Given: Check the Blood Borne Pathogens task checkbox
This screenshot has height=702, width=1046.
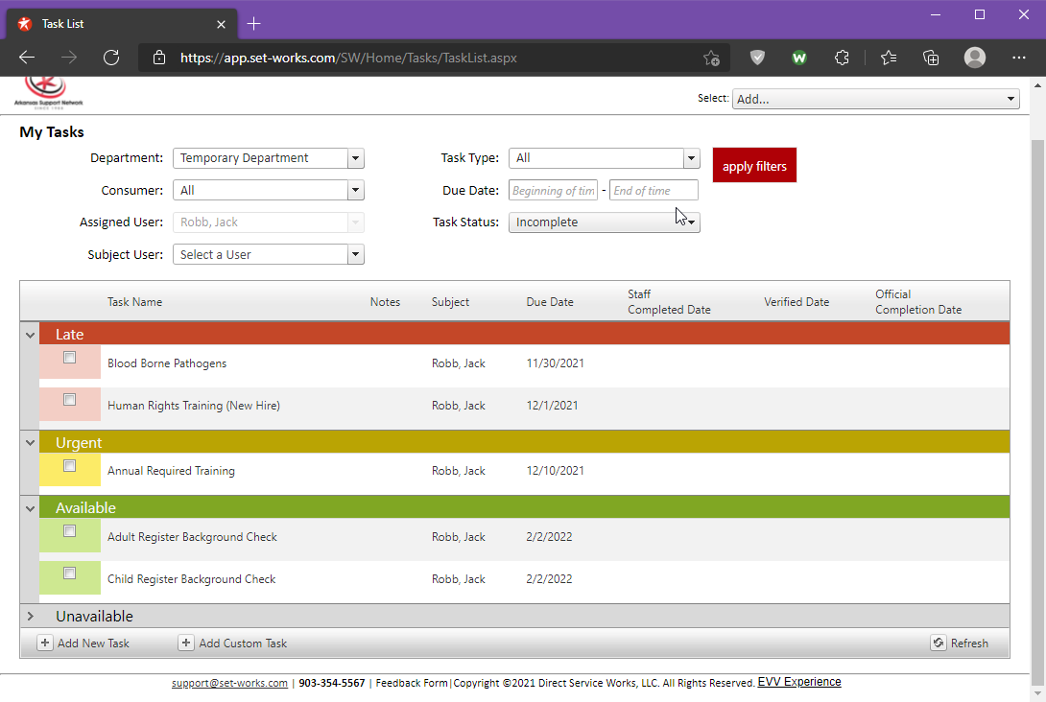Looking at the screenshot, I should (x=70, y=358).
